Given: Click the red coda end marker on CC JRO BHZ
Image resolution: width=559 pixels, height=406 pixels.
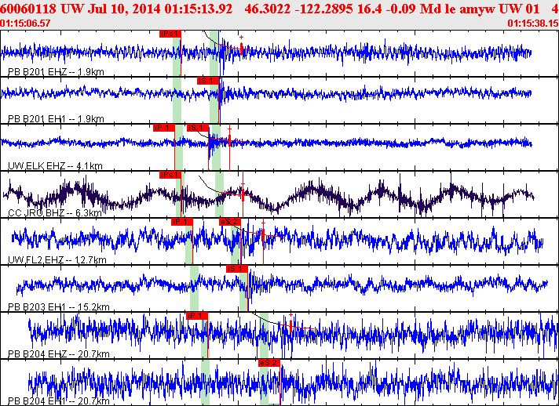Looking at the screenshot, I should point(243,194).
